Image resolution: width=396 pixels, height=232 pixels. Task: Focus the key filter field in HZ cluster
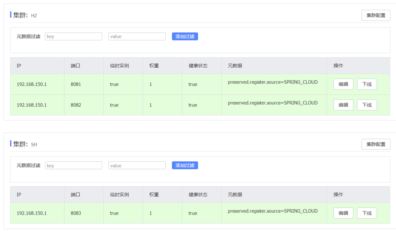click(x=74, y=37)
